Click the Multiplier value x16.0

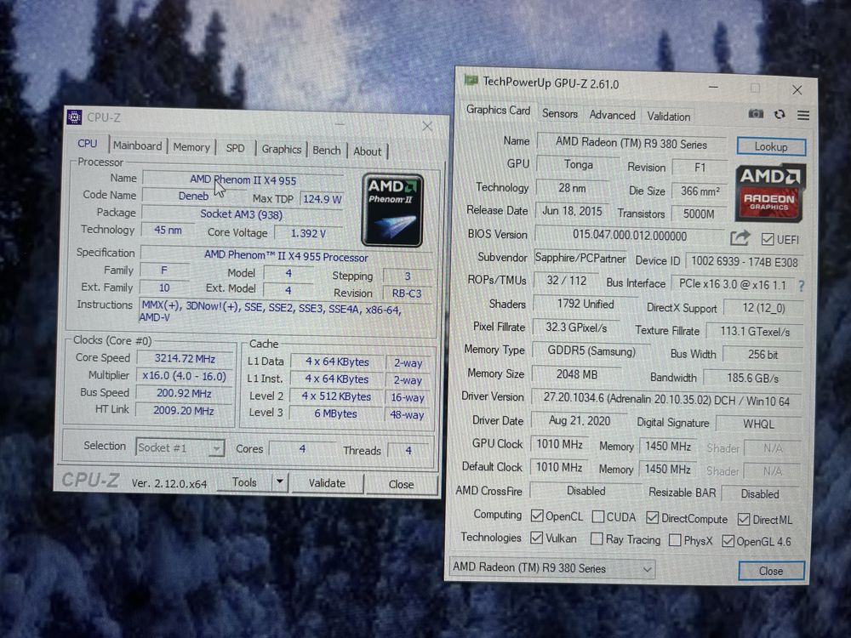click(x=184, y=375)
